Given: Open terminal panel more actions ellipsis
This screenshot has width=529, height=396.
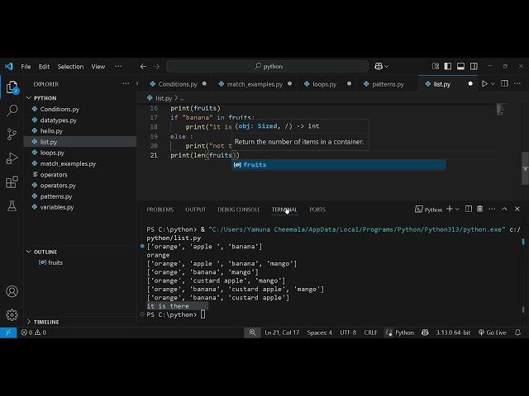Looking at the screenshot, I should (x=492, y=209).
